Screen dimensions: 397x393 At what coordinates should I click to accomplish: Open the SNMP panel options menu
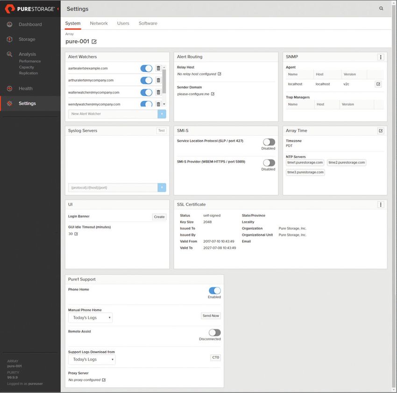[x=381, y=57]
